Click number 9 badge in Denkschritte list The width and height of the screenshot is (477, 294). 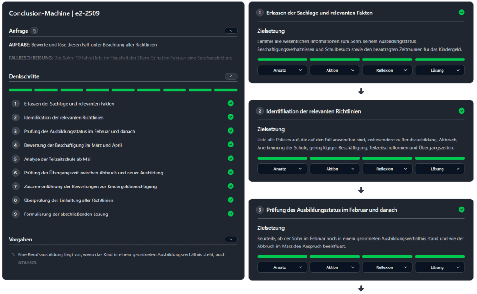[x=15, y=214]
